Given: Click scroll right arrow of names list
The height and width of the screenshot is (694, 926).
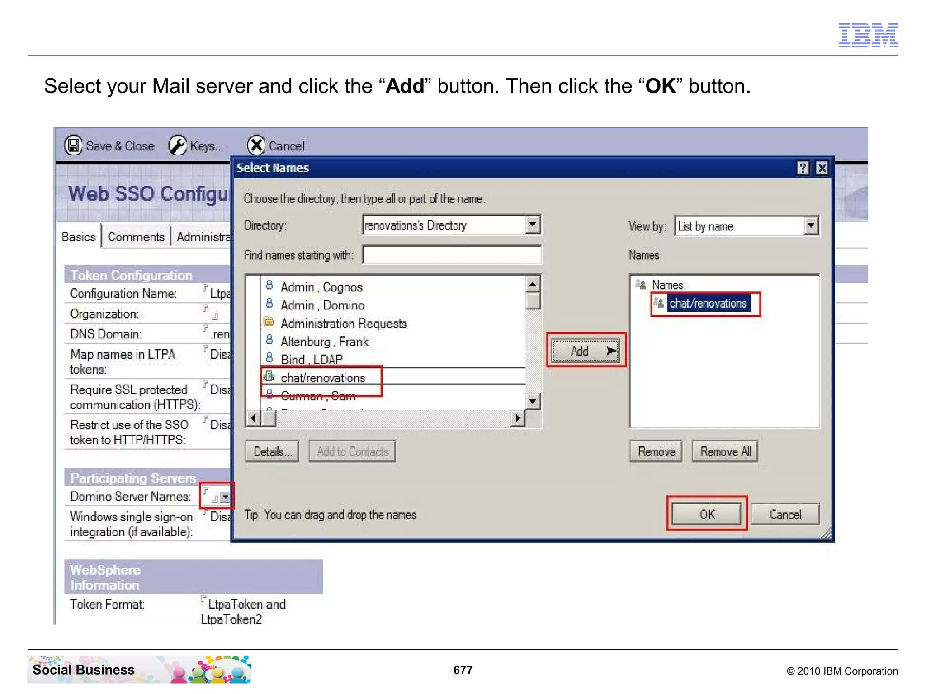Looking at the screenshot, I should click(x=518, y=418).
